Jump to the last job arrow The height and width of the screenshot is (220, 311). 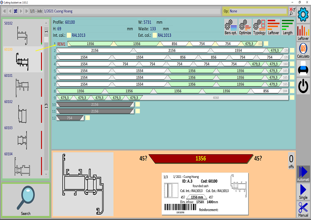(x=26, y=11)
